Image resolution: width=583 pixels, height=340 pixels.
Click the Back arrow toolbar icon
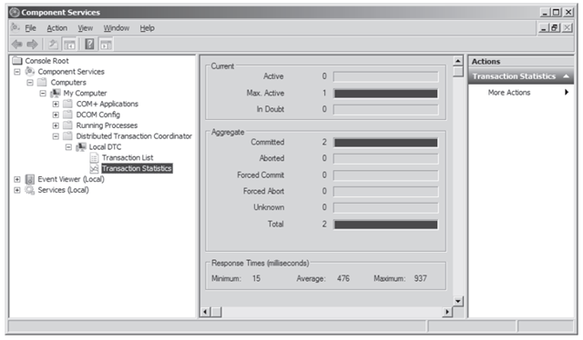pos(16,45)
